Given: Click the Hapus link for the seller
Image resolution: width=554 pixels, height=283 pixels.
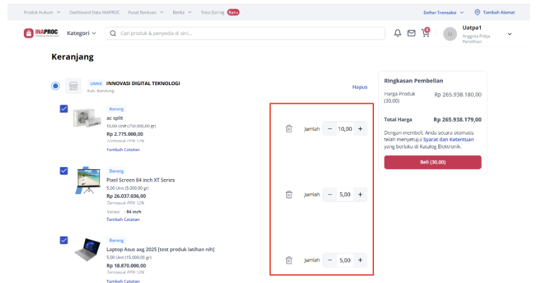Looking at the screenshot, I should point(360,87).
